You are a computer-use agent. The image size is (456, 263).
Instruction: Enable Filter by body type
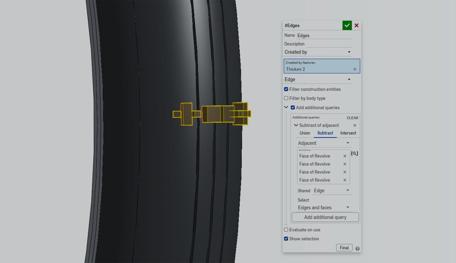[286, 98]
